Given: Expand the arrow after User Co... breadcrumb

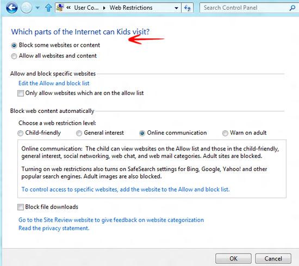Looking at the screenshot, I should tap(104, 8).
